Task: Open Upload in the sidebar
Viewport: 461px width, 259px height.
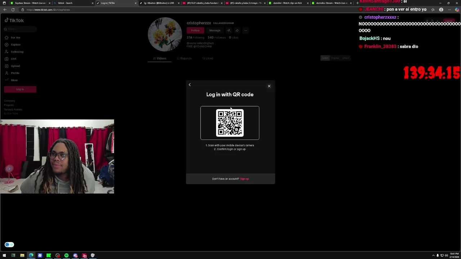Action: [x=12, y=66]
